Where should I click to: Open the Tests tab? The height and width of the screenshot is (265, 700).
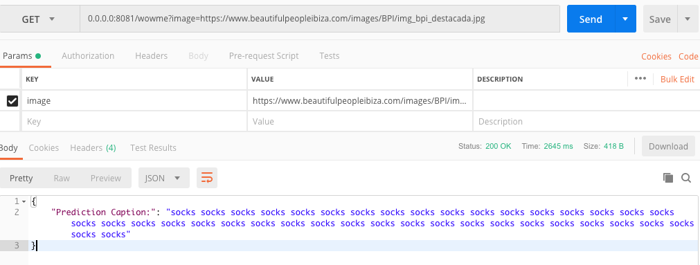point(330,56)
